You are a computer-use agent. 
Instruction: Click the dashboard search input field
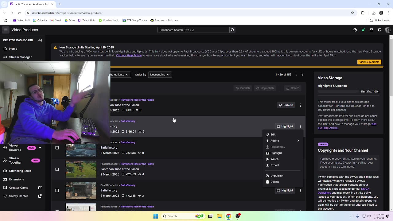pos(193,30)
